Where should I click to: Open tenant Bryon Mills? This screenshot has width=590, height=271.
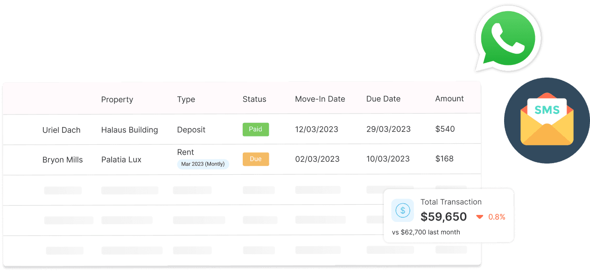[63, 160]
